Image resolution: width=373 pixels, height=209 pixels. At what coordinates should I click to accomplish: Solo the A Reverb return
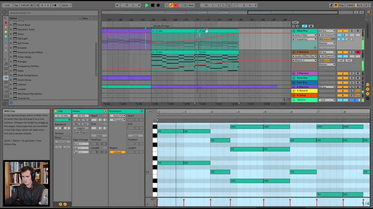[x=352, y=91]
